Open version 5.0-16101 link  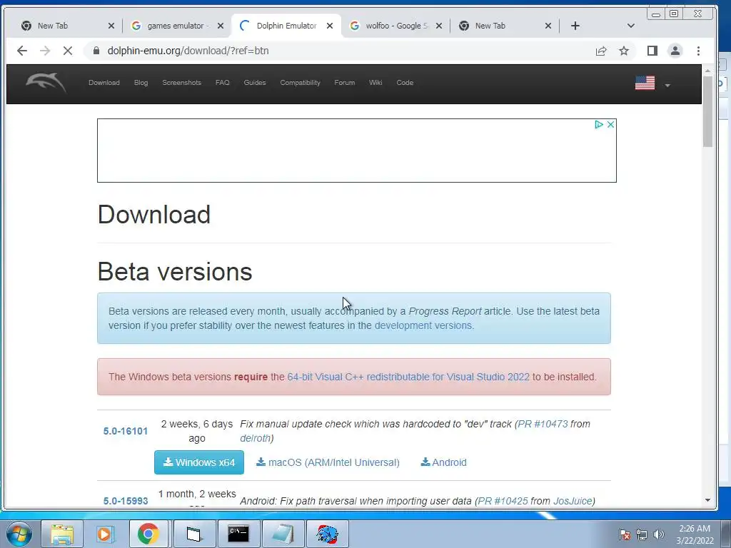click(126, 431)
